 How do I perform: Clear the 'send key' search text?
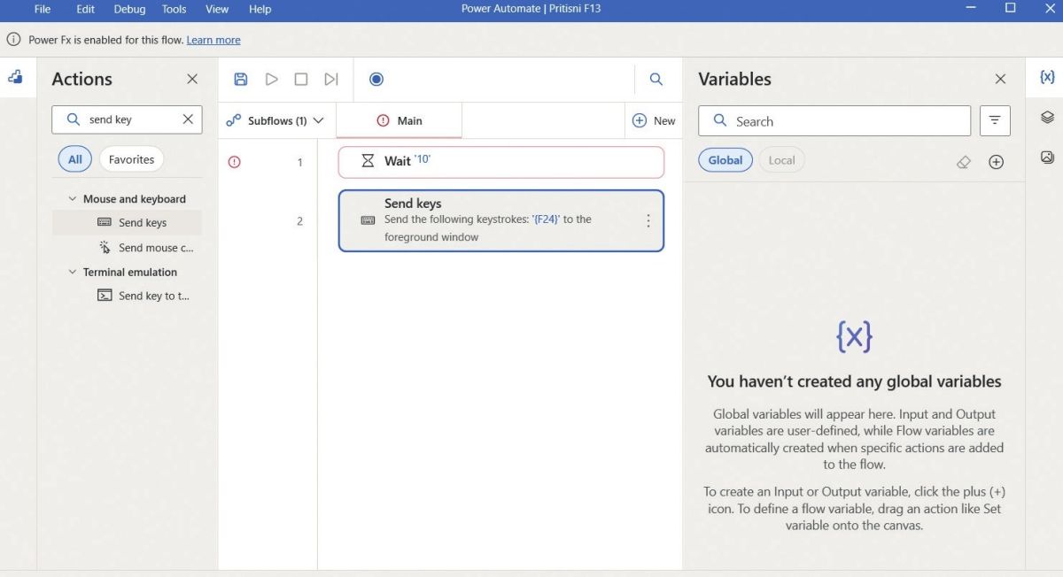188,119
